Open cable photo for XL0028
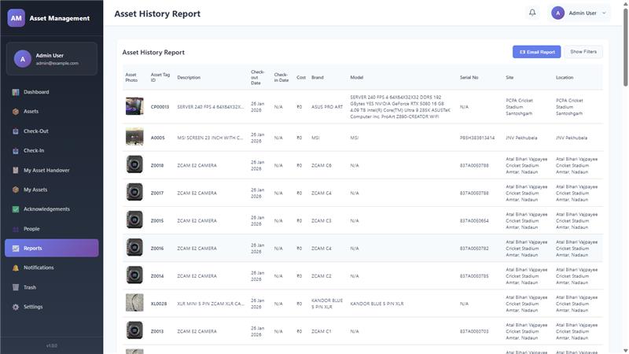 click(x=134, y=303)
